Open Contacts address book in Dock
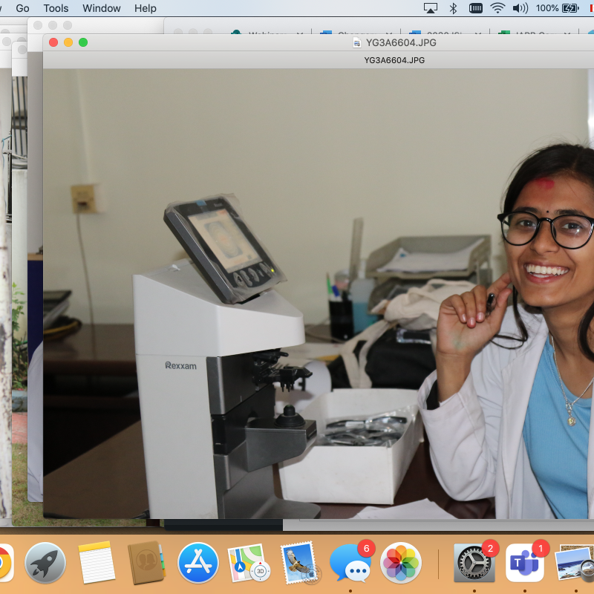 146,563
